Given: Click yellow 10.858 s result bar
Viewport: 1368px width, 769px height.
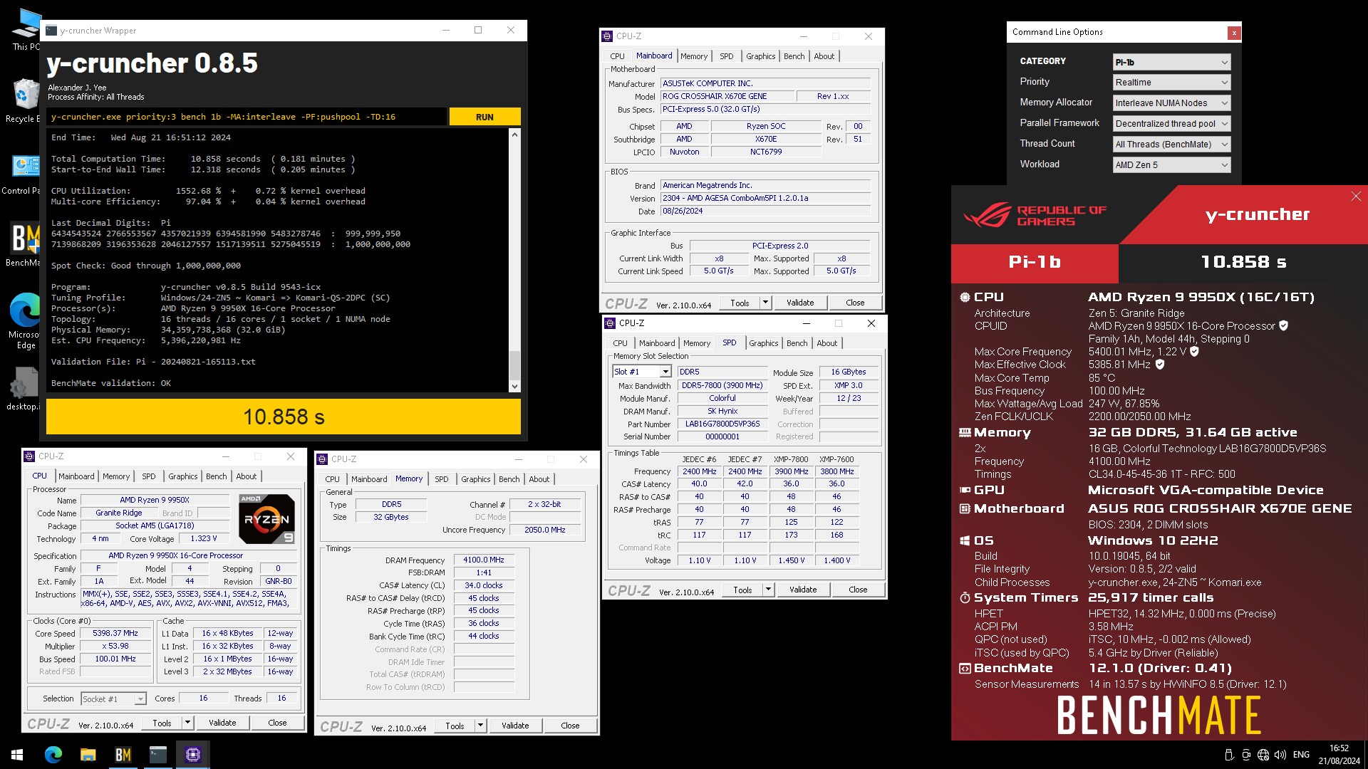Looking at the screenshot, I should (284, 417).
